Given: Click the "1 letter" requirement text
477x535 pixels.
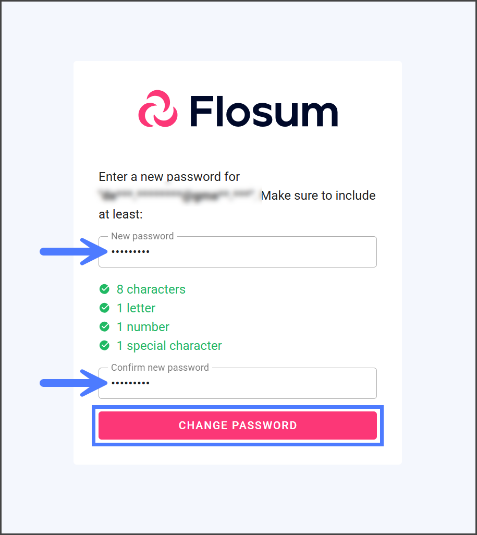Looking at the screenshot, I should (136, 308).
